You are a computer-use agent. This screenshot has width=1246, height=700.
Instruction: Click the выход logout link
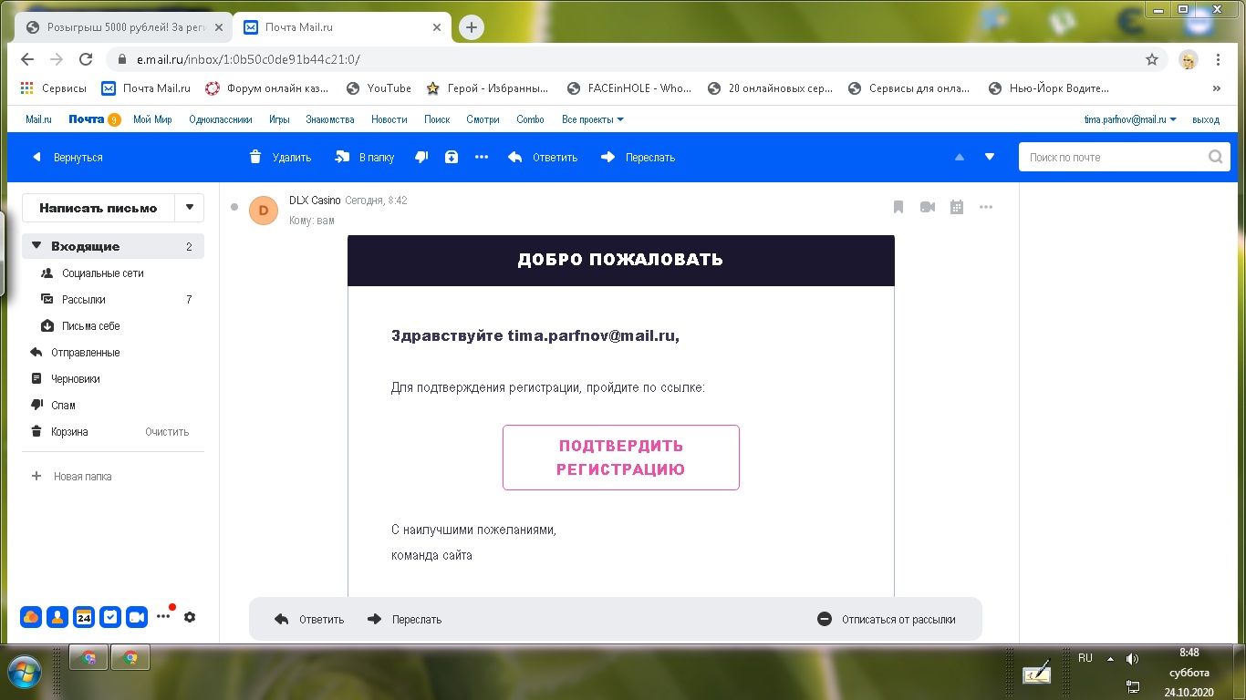pos(1205,119)
